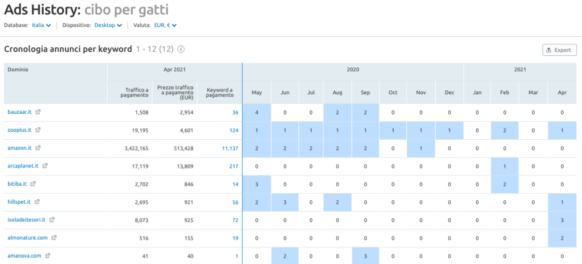Select amanova.com Jun cell showing 2
This screenshot has height=264, width=582.
[285, 256]
